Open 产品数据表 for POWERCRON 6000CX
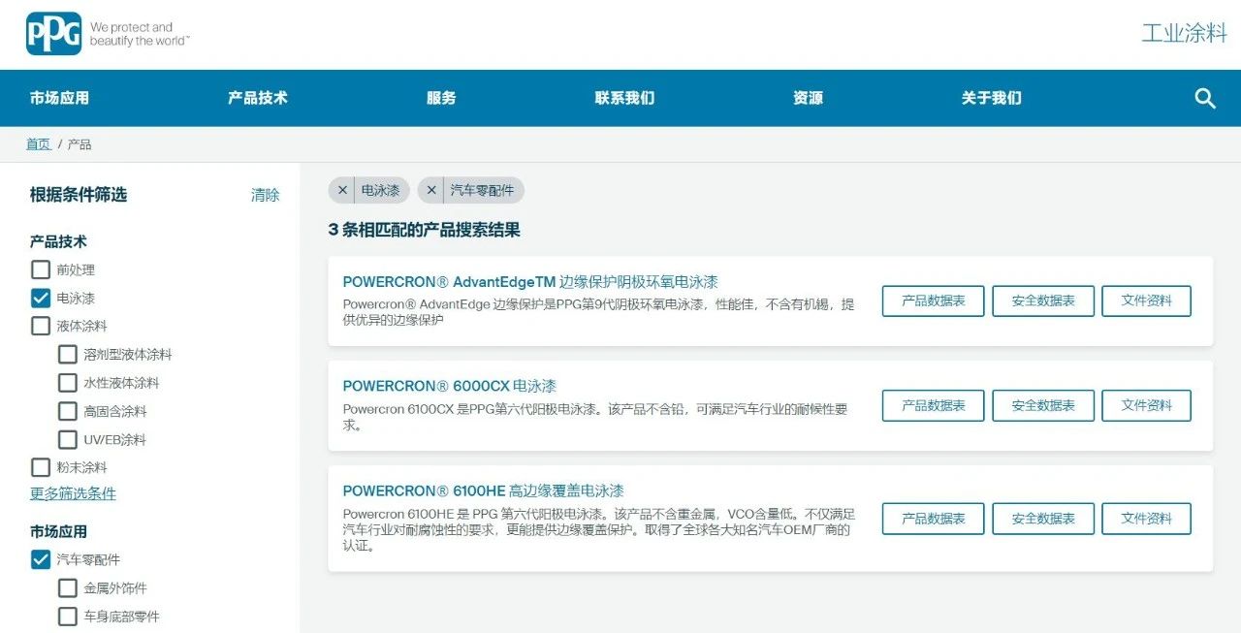1241x633 pixels. (x=933, y=405)
